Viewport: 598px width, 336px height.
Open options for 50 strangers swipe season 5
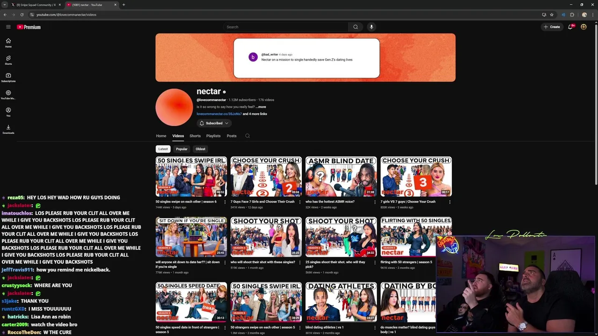click(300, 328)
